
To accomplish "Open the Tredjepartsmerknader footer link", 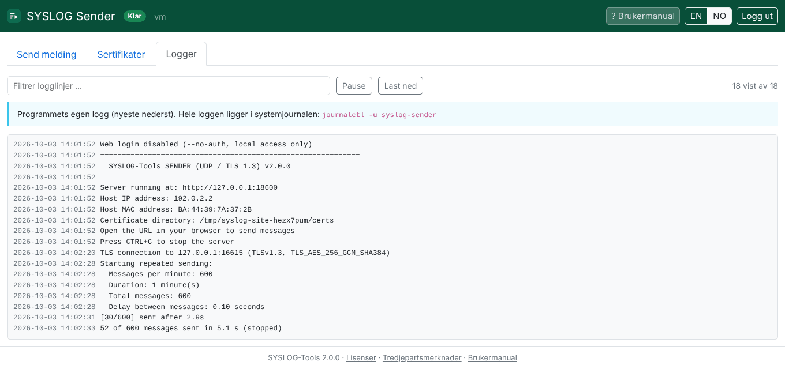I will point(422,358).
